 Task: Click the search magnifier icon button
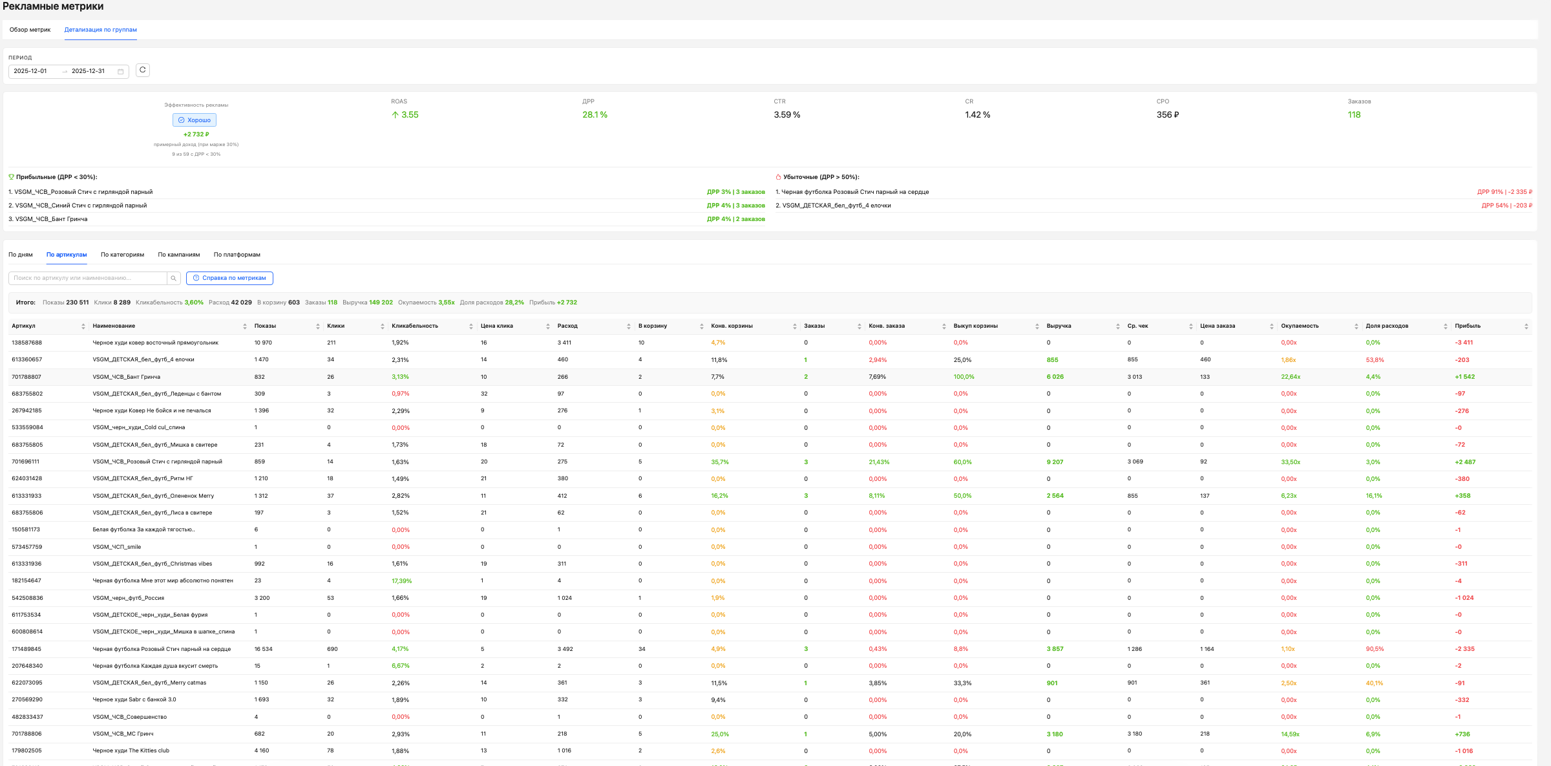[173, 278]
